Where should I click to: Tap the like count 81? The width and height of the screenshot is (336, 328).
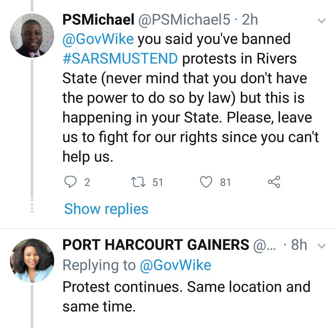coord(225,182)
